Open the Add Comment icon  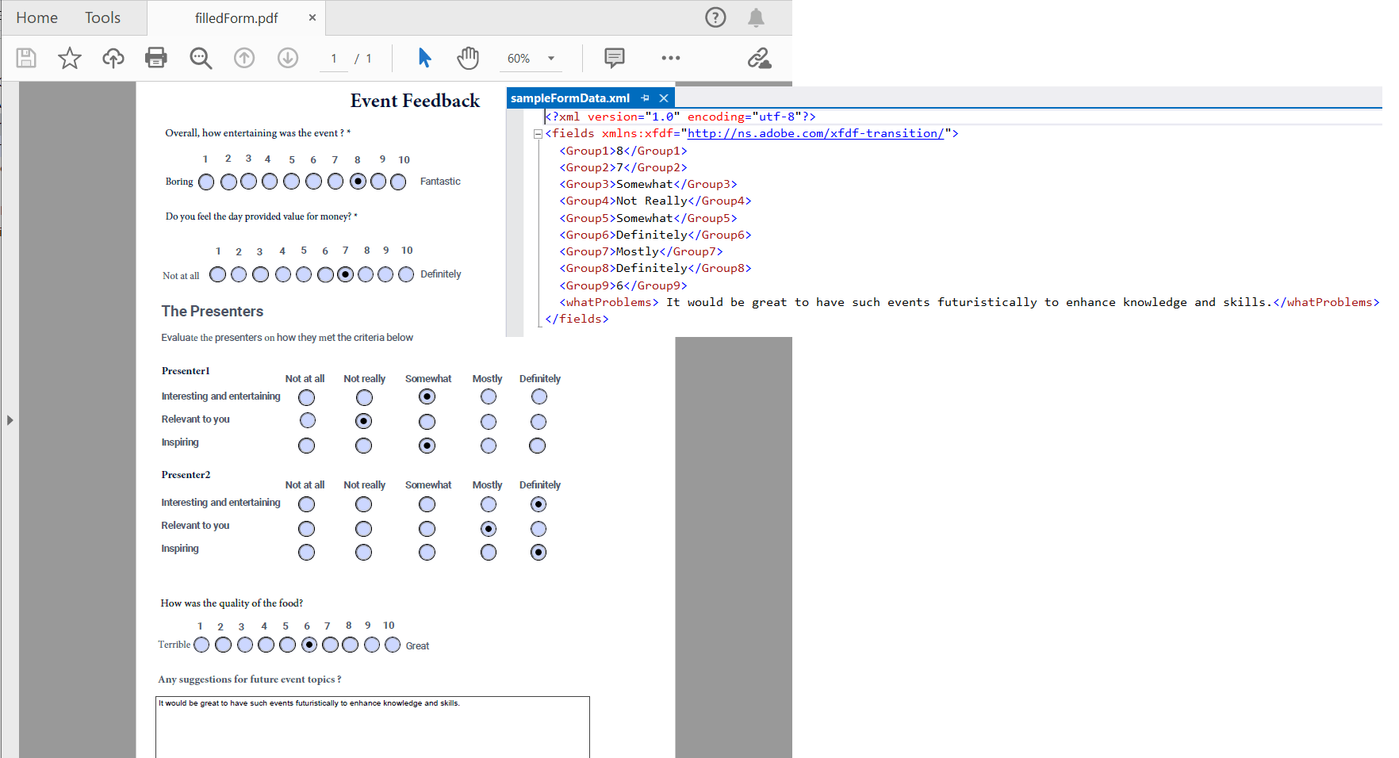click(x=615, y=58)
